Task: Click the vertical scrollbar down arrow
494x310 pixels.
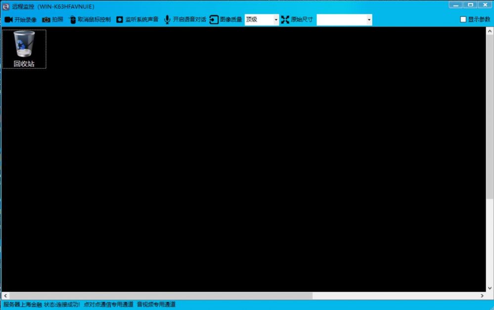Action: point(490,287)
